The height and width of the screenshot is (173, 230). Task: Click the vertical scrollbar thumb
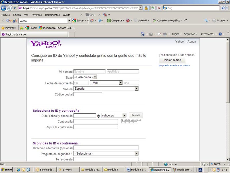click(227, 72)
